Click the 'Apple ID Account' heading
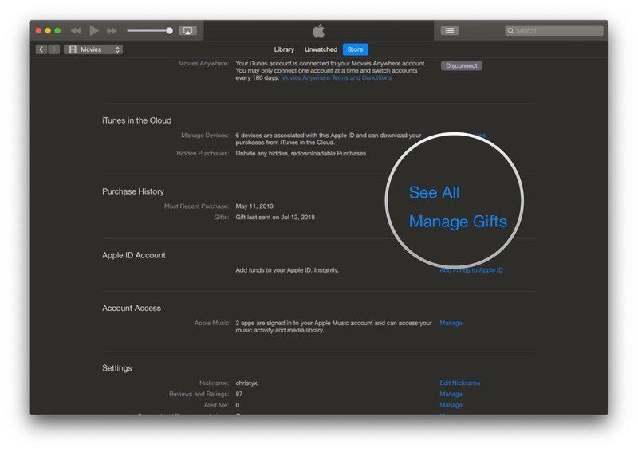The image size is (638, 452). point(134,255)
